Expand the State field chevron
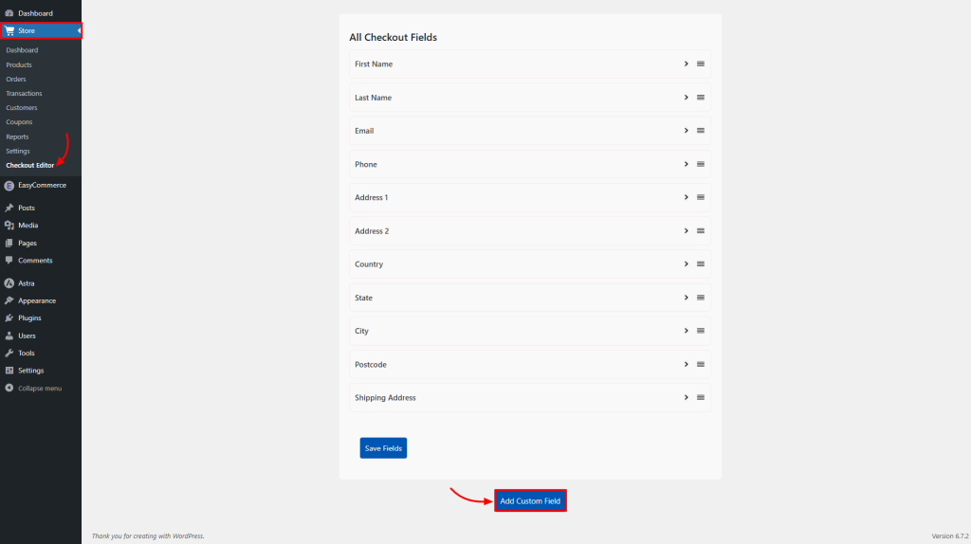This screenshot has width=971, height=544. [x=687, y=298]
